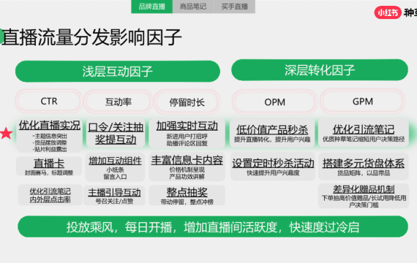This screenshot has width=417, height=263.
Task: Click the 互动率 pill label
Action: click(x=119, y=102)
